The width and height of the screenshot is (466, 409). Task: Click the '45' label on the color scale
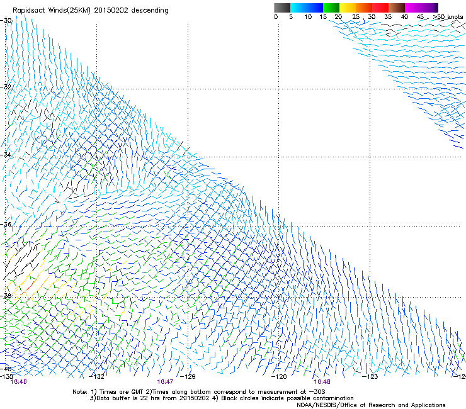420,16
